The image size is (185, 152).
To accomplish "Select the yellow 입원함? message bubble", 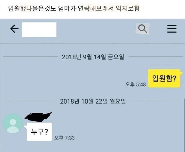I will point(164,78).
